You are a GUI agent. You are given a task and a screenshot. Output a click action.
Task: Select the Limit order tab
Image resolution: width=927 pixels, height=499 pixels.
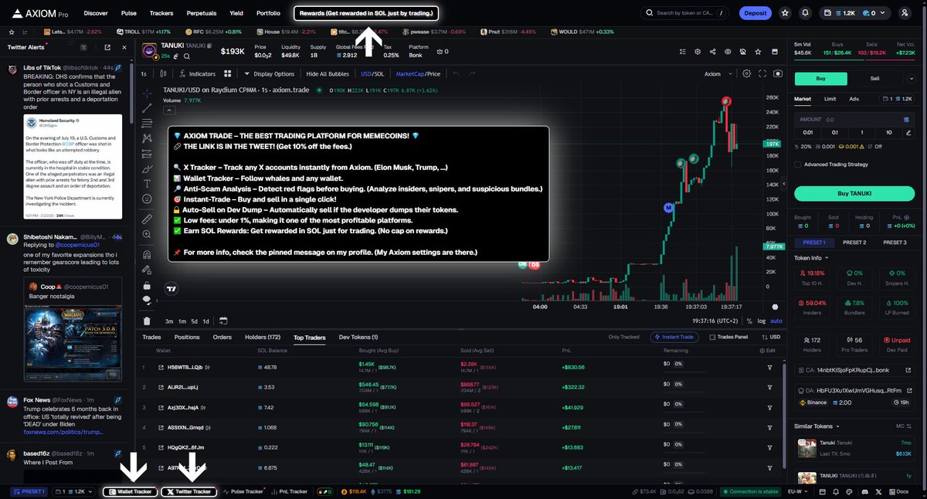830,99
